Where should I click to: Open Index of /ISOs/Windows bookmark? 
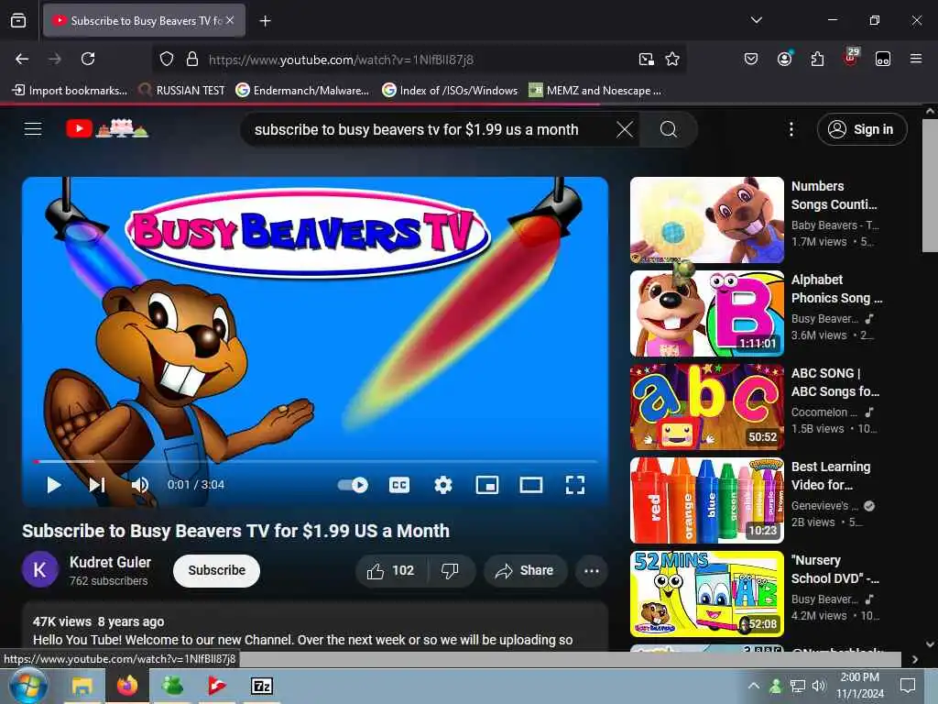coord(450,91)
